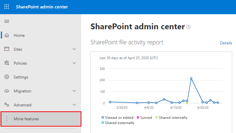Image resolution: width=236 pixels, height=133 pixels.
Task: Expand the Policies chevron
Action: tap(74, 63)
